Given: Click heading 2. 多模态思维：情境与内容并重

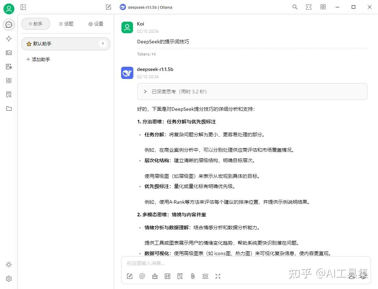Looking at the screenshot, I should pyautogui.click(x=171, y=215).
